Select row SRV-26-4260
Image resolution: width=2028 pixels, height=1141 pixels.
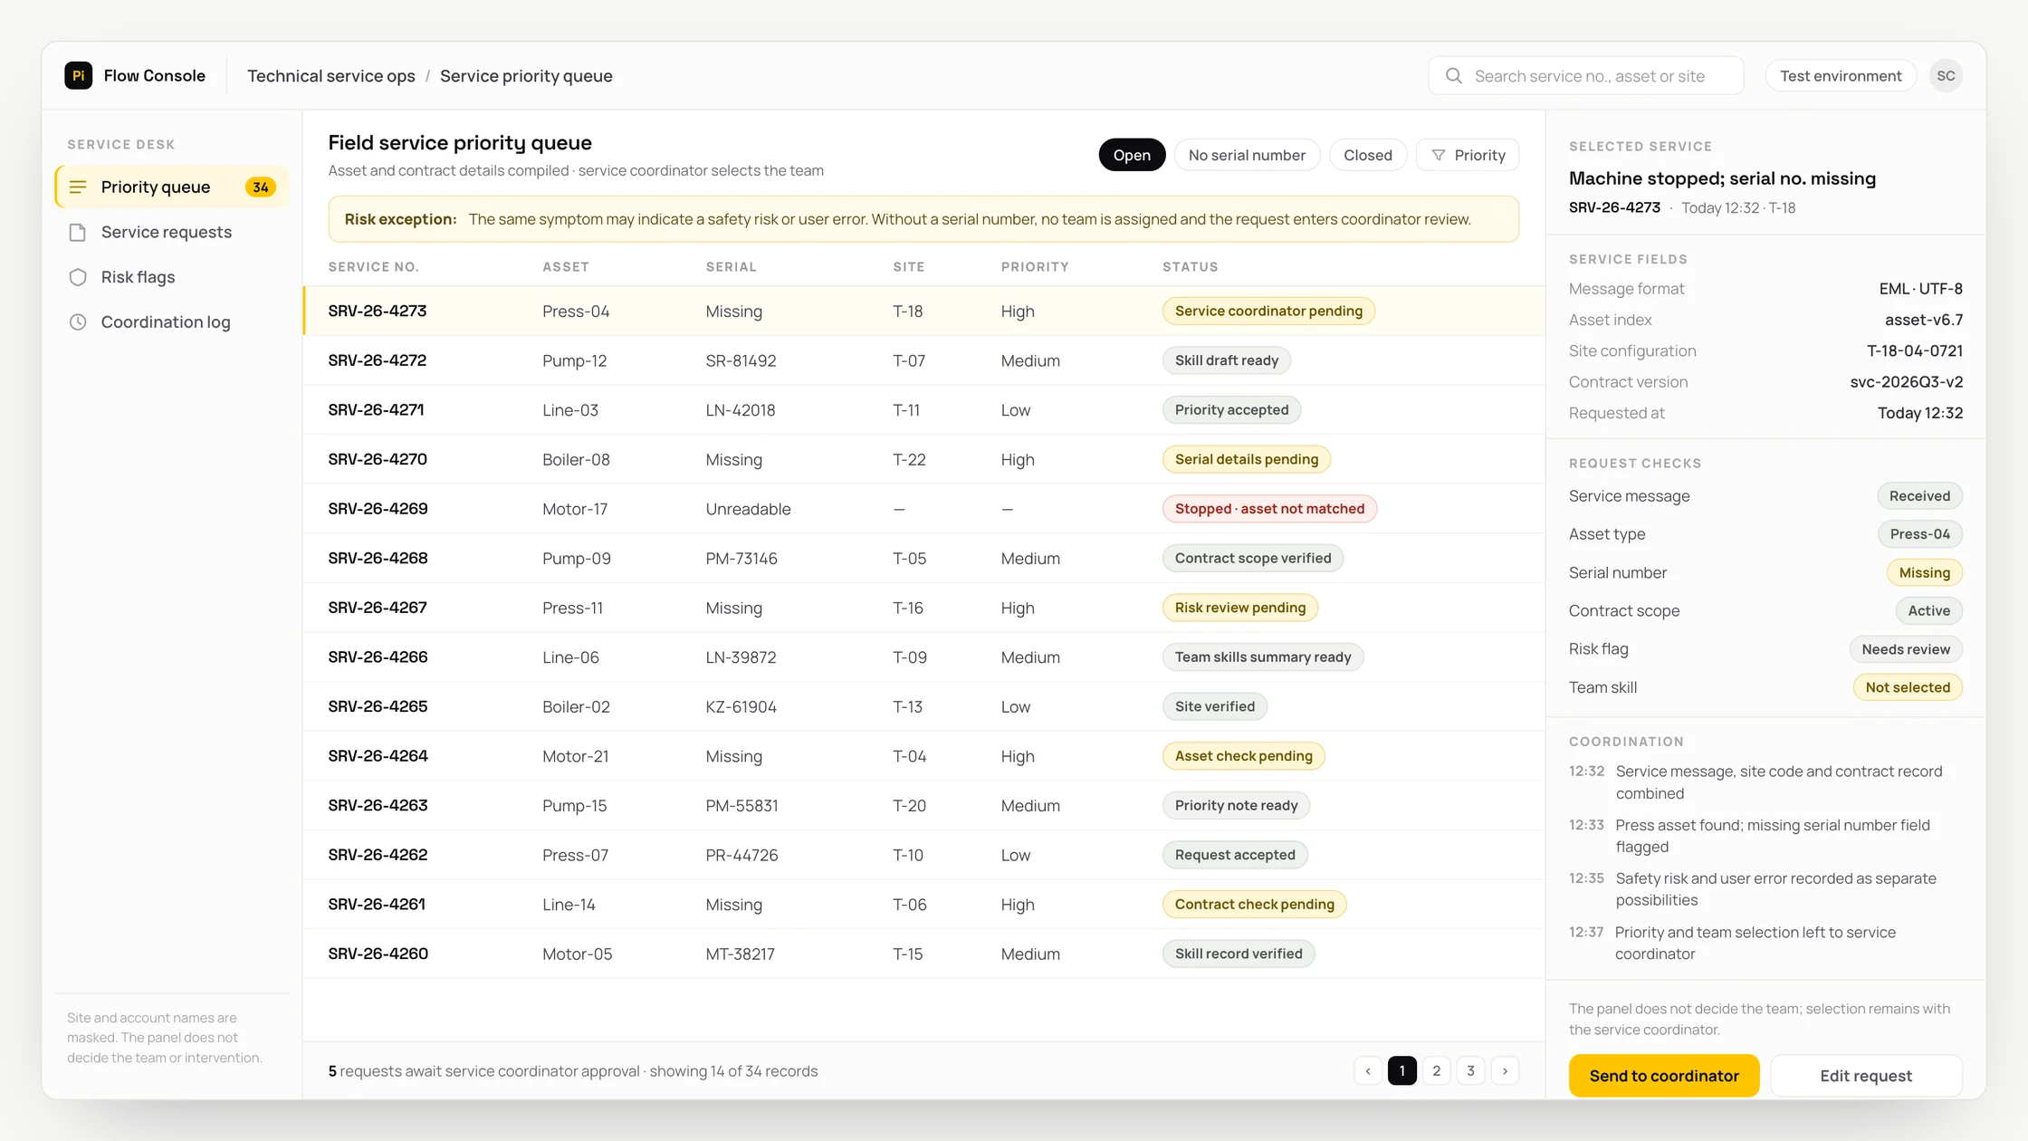click(923, 954)
